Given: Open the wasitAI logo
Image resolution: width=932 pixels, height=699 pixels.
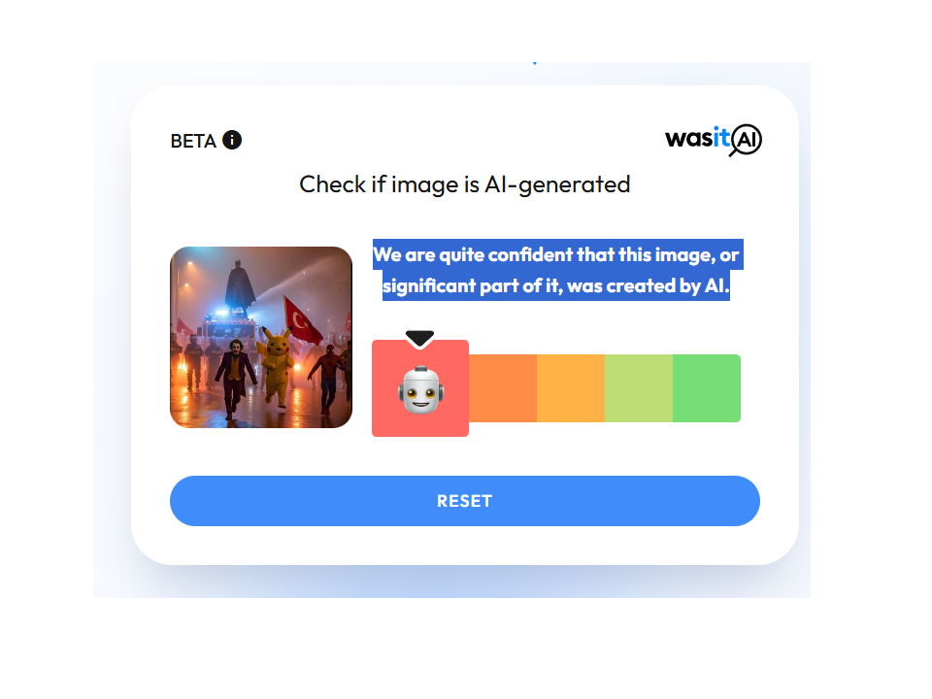Looking at the screenshot, I should (714, 140).
